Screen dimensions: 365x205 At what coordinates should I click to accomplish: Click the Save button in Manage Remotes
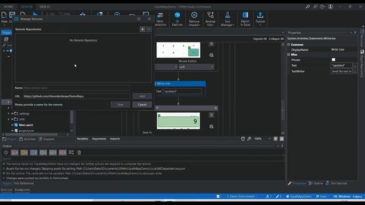click(120, 105)
